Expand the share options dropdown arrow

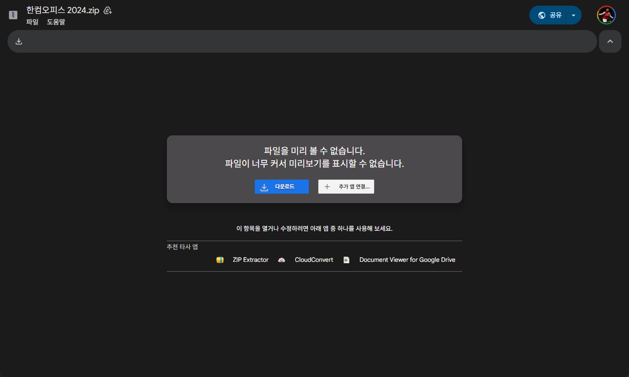[574, 15]
